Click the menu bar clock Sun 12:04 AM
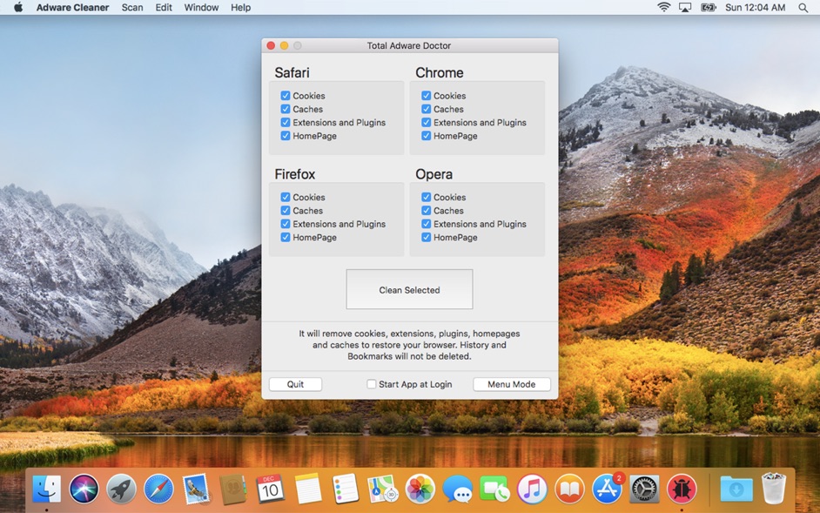This screenshot has height=513, width=820. pyautogui.click(x=756, y=7)
